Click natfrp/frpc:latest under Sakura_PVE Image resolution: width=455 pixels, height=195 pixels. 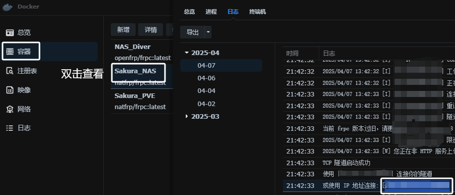tap(140, 107)
